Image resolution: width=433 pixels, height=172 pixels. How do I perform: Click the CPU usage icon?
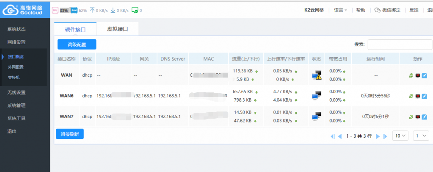click(55, 10)
